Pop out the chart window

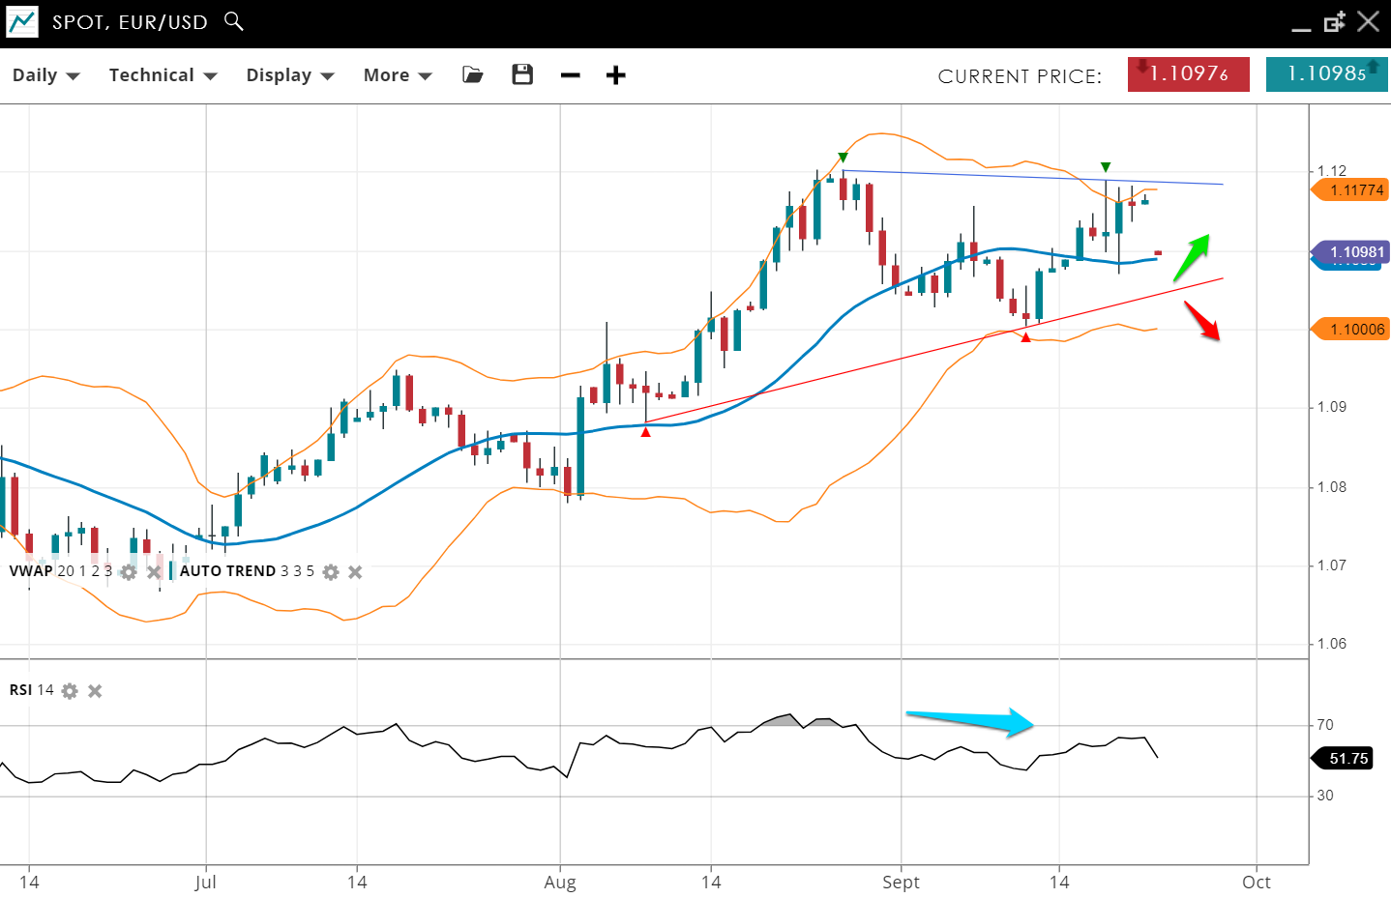point(1335,22)
